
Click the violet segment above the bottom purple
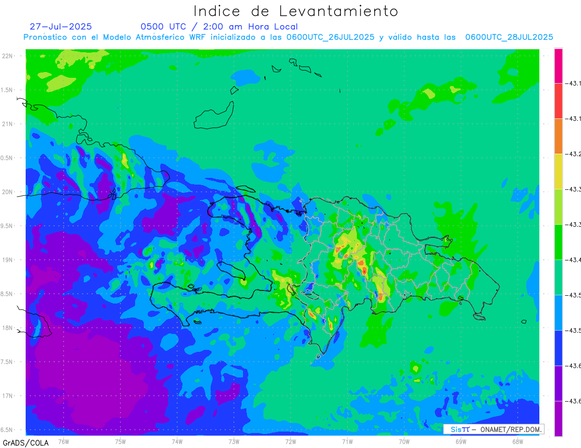pyautogui.click(x=558, y=383)
